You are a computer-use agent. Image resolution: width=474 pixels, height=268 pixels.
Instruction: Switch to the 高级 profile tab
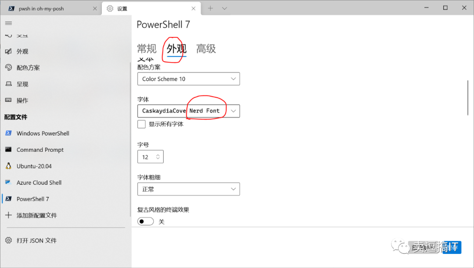[206, 49]
